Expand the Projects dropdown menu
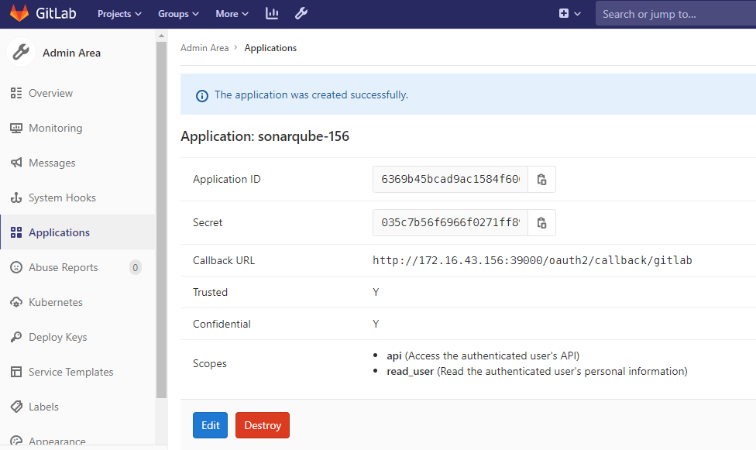 tap(119, 14)
